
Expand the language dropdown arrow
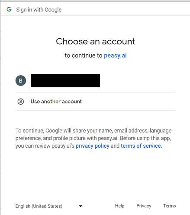tap(81, 206)
